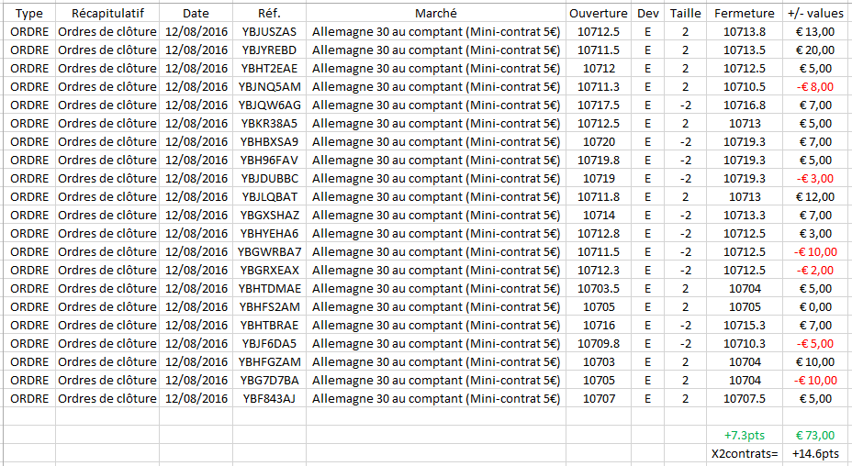Image resolution: width=852 pixels, height=466 pixels.
Task: Select the € 0,00 value cell
Action: tap(817, 307)
